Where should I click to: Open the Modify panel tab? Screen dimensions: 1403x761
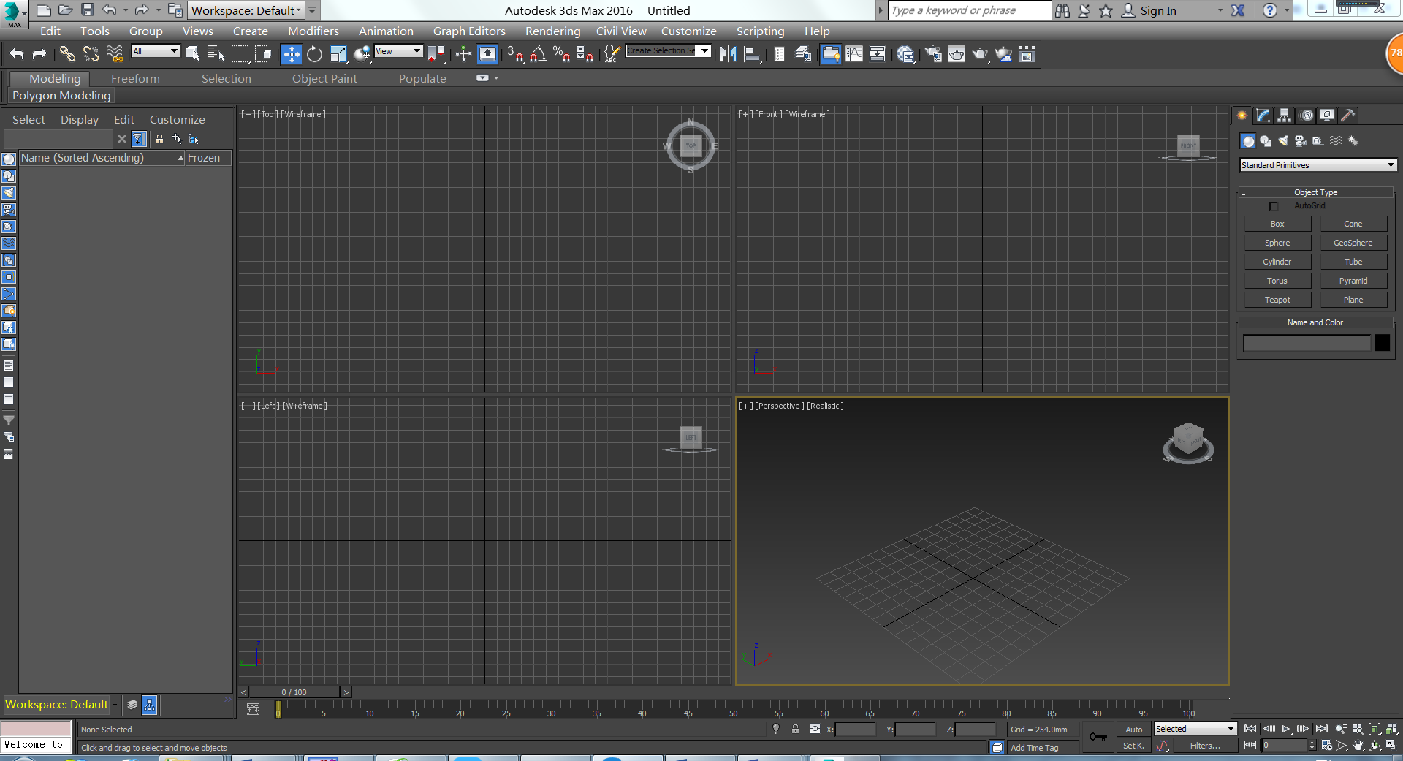pyautogui.click(x=1263, y=116)
